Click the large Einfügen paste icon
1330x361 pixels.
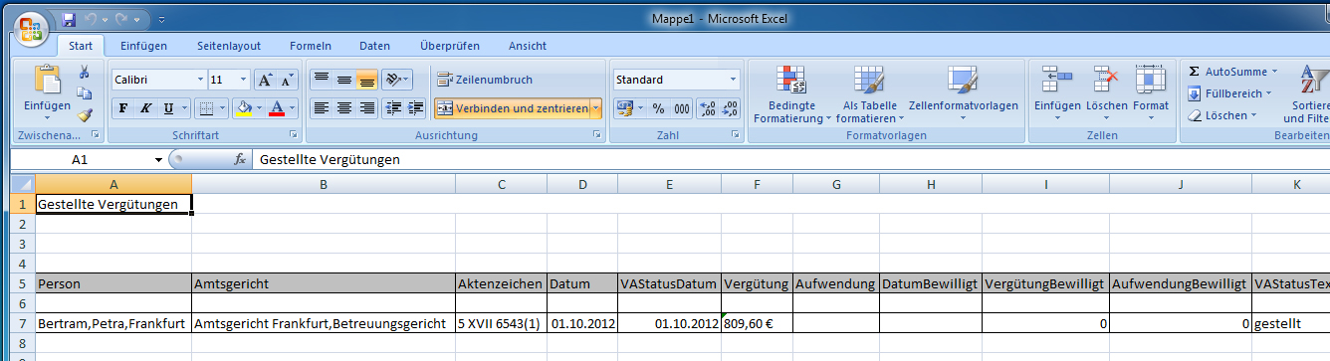(x=47, y=80)
